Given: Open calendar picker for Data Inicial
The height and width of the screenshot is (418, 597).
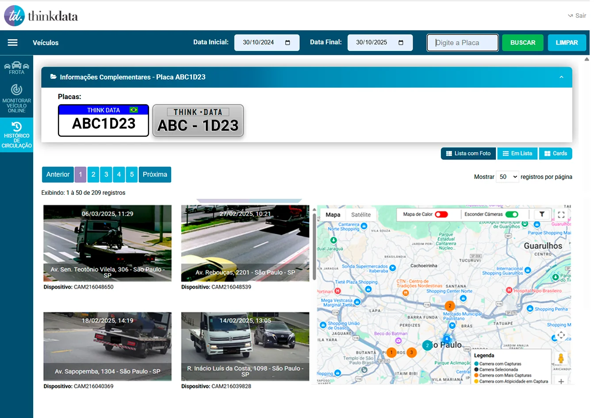Looking at the screenshot, I should pos(287,43).
